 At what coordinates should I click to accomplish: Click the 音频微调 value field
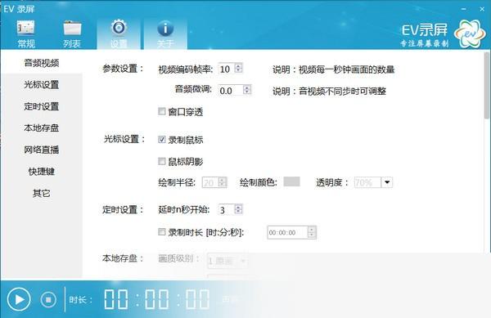(x=231, y=91)
